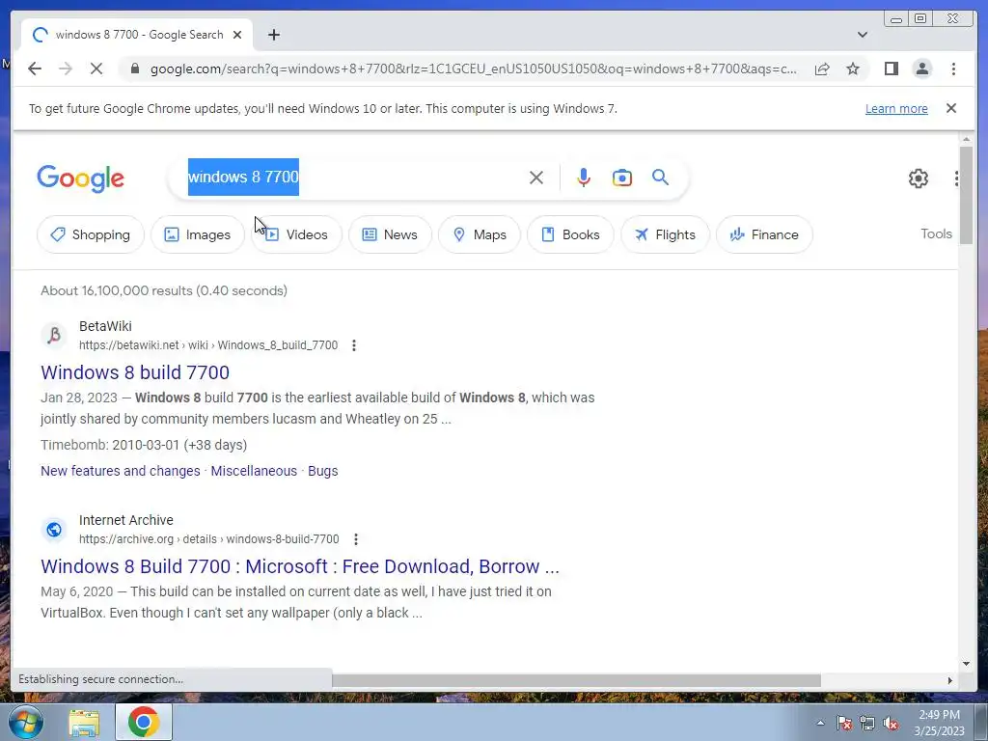988x741 pixels.
Task: Open Action Center flag icon in tray
Action: [x=844, y=723]
